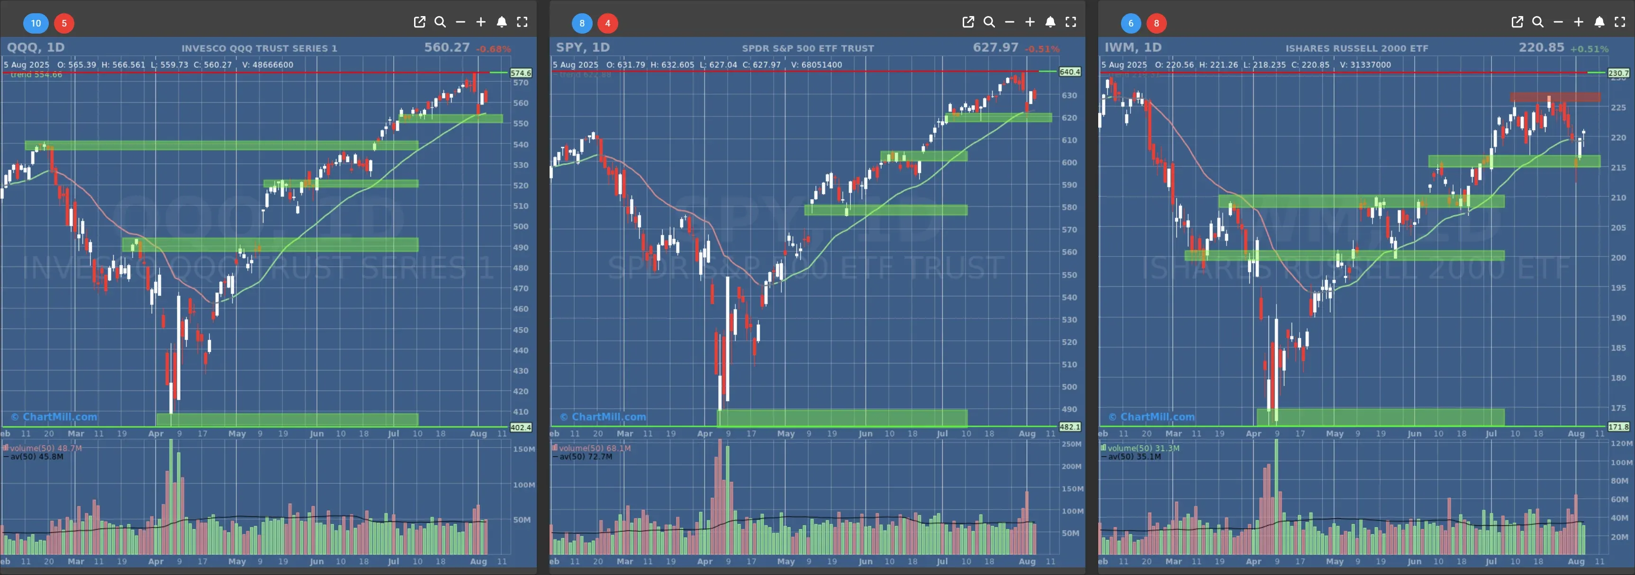Set an alert with SPY bell icon

[1050, 22]
